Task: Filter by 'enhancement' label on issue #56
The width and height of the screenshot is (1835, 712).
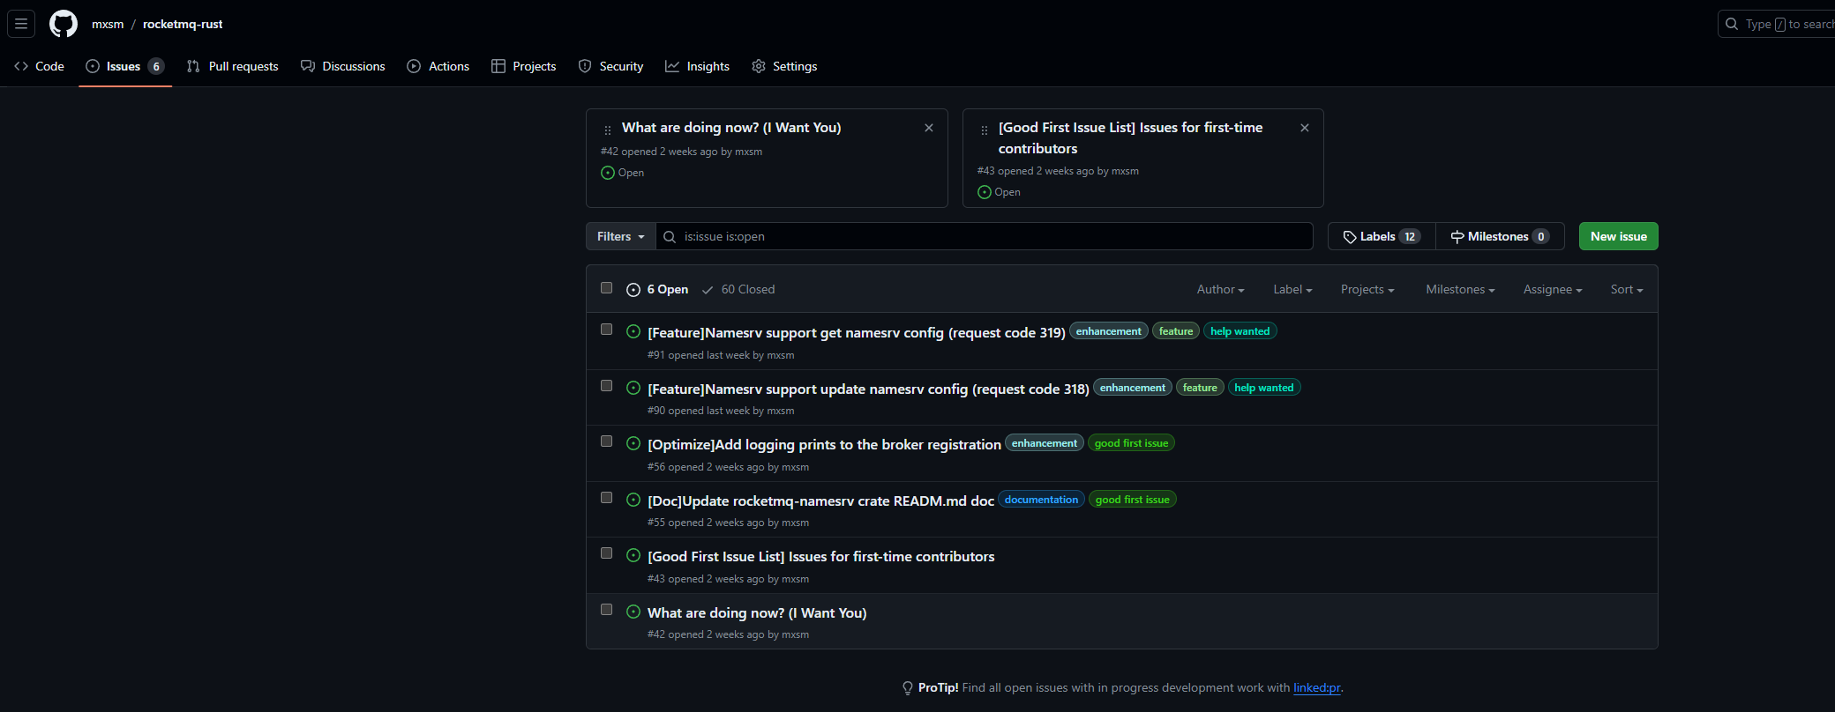Action: [1044, 443]
